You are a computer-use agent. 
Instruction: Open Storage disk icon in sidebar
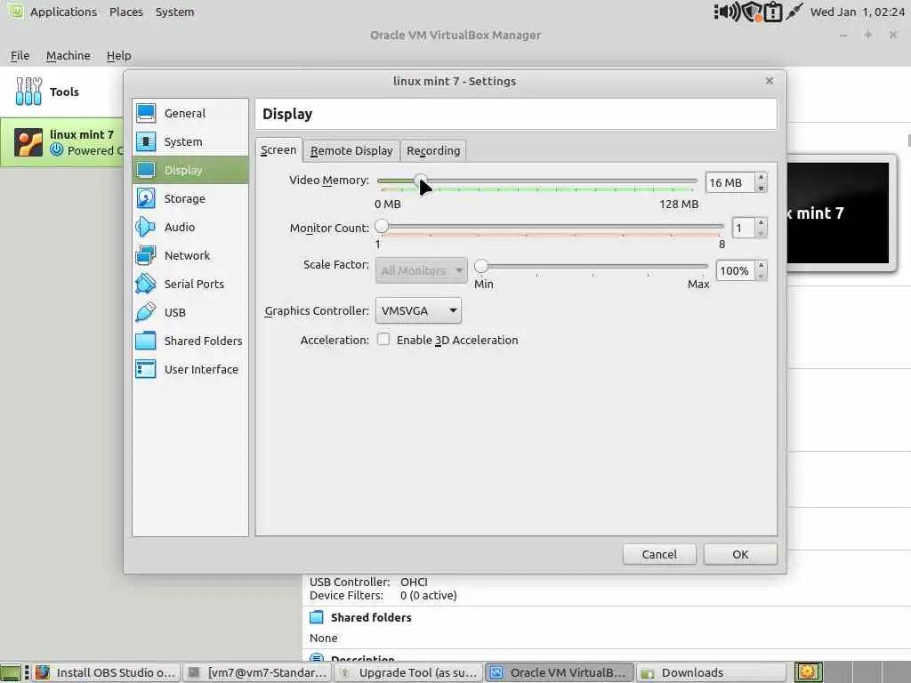pos(146,198)
